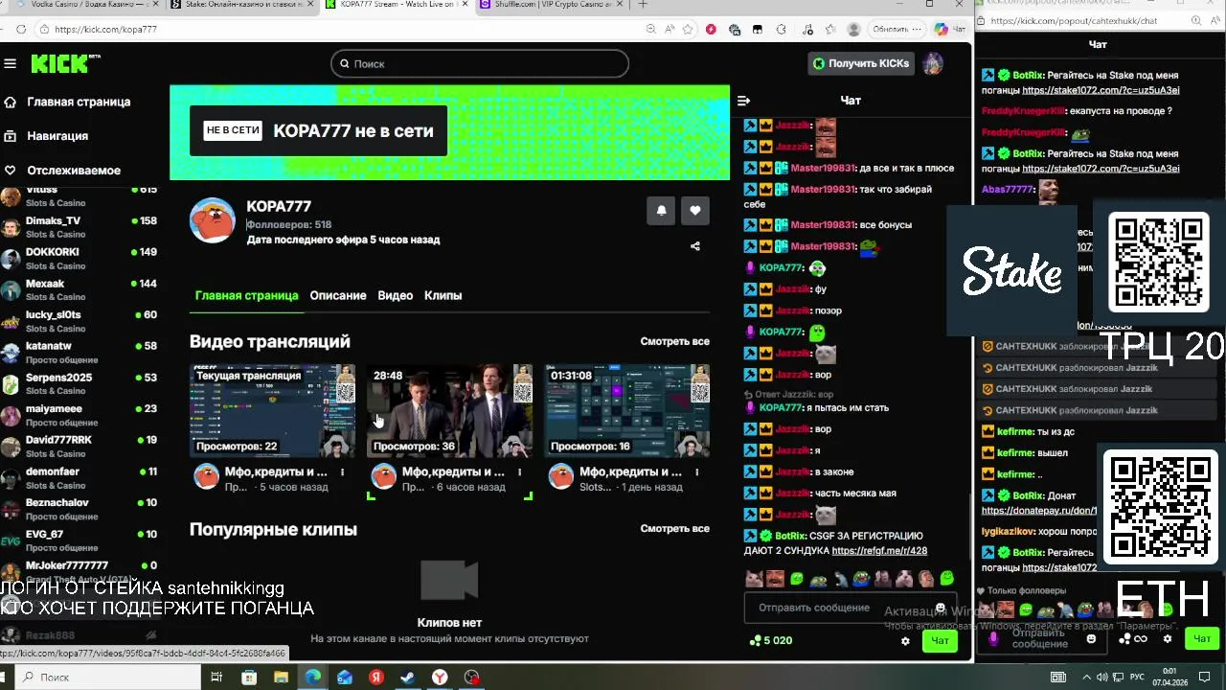Open Steam from the taskbar
Image resolution: width=1226 pixels, height=690 pixels.
click(x=407, y=677)
